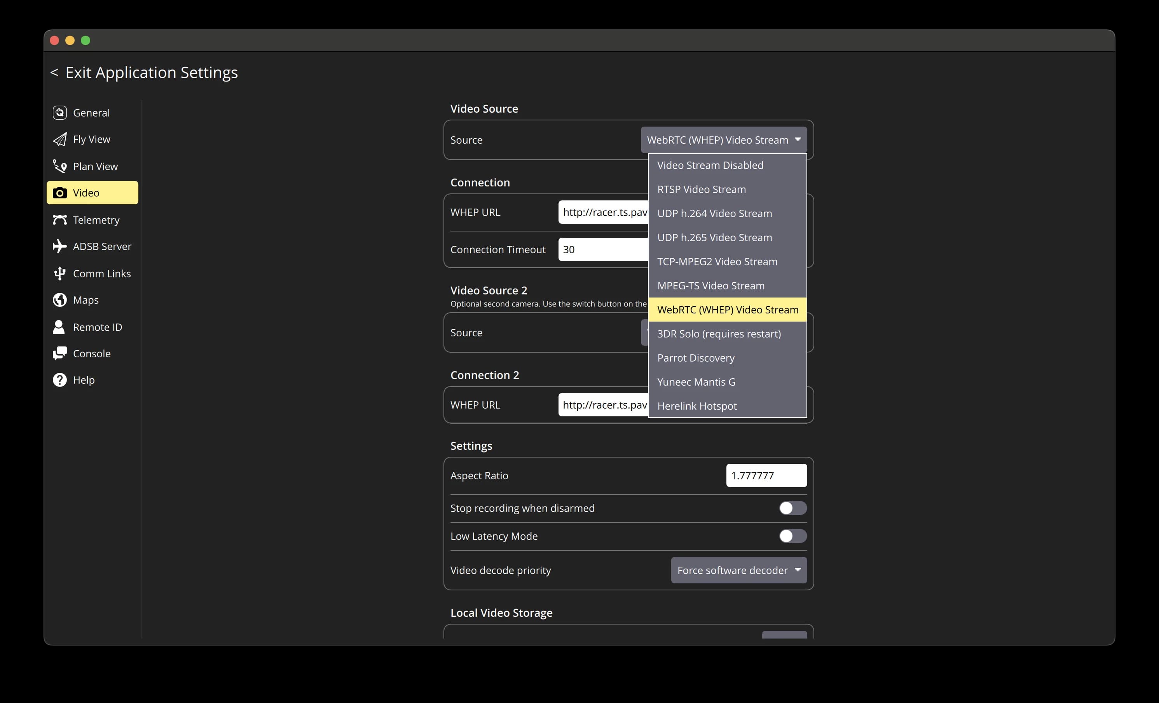Toggle Stop recording when disarmed switch
This screenshot has width=1159, height=703.
(x=792, y=508)
